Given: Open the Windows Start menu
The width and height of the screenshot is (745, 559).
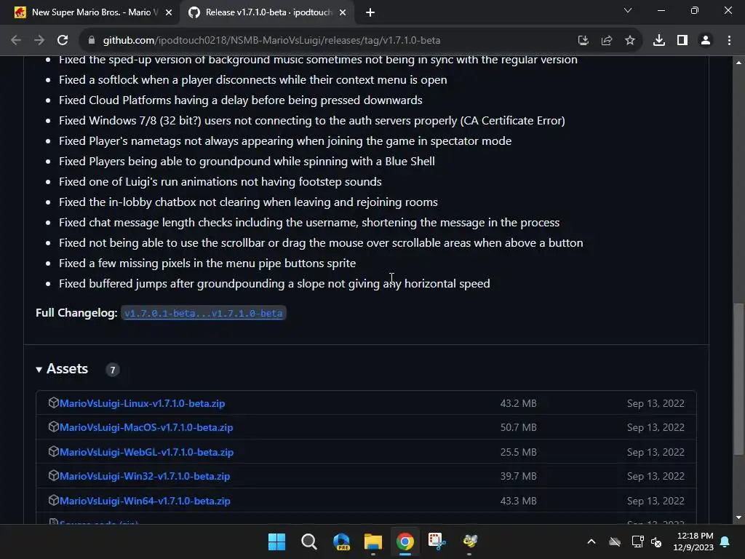Looking at the screenshot, I should [x=277, y=542].
